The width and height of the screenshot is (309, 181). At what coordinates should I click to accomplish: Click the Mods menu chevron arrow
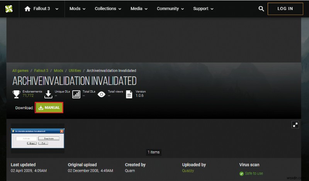tap(84, 9)
